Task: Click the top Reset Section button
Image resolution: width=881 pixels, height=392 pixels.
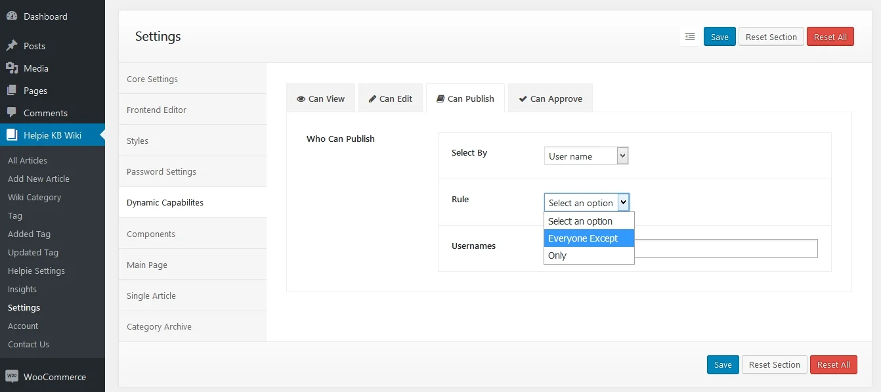Action: (x=771, y=37)
